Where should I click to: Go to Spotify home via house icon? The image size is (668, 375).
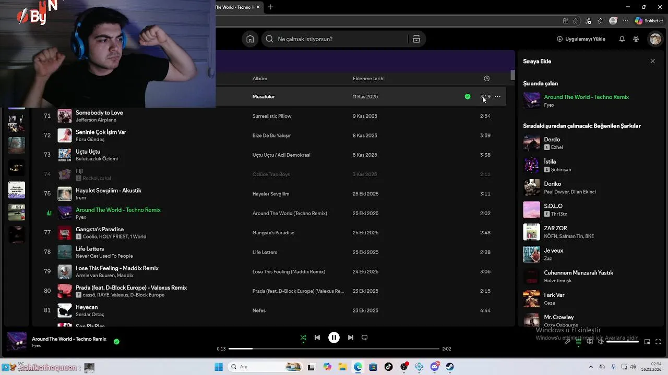click(250, 39)
